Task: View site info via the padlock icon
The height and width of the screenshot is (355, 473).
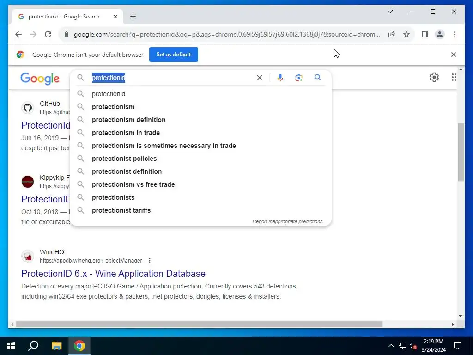Action: pos(67,34)
